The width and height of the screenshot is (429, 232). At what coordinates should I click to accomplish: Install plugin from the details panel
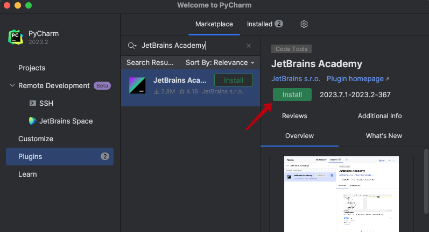[292, 95]
